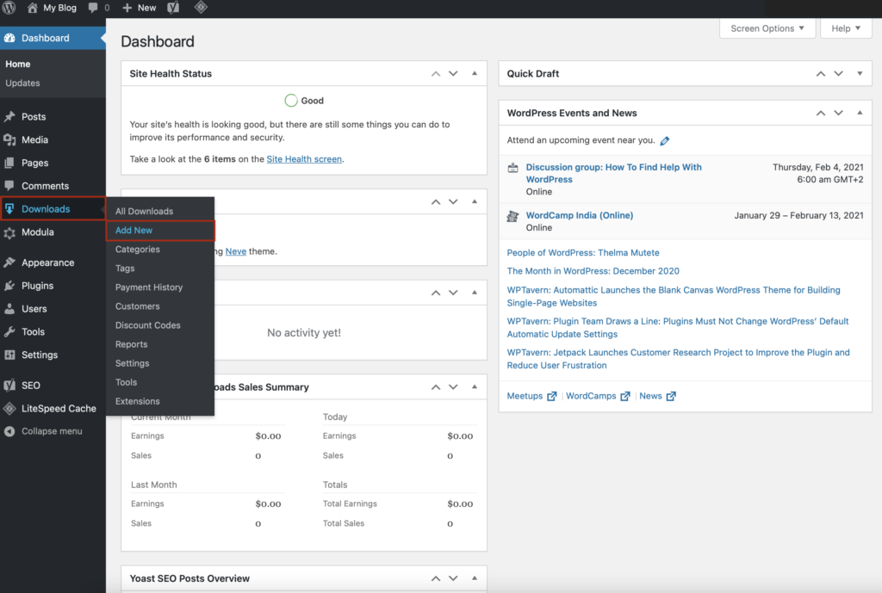Screen dimensions: 882x593
Task: Open the Meetups external link
Action: click(x=531, y=396)
